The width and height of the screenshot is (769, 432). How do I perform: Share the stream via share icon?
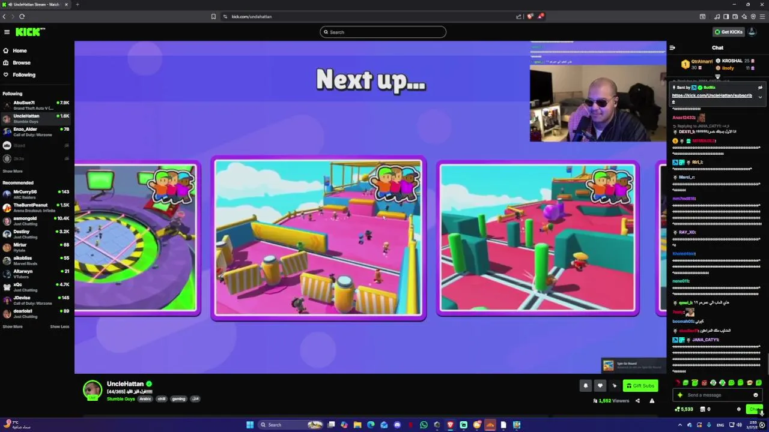click(x=637, y=401)
